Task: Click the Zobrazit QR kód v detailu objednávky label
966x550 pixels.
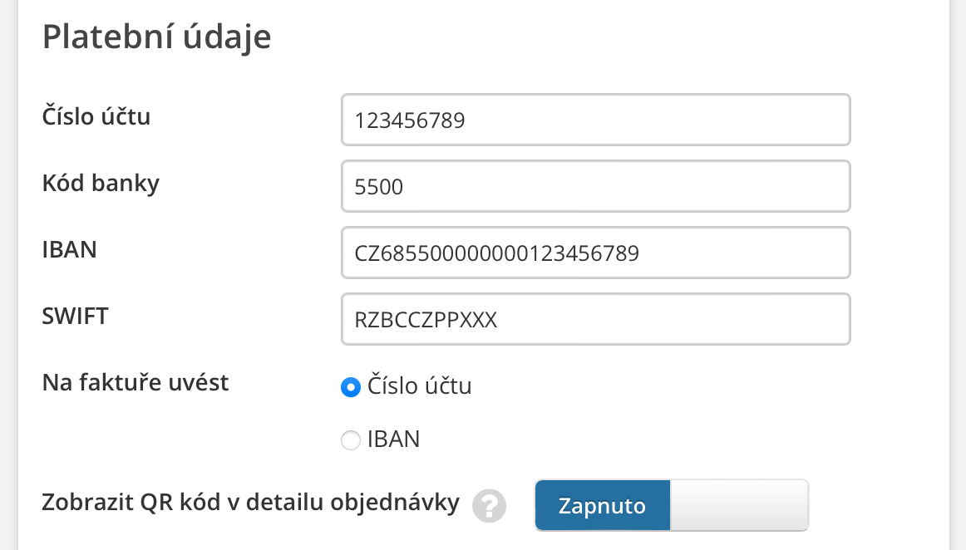Action: (250, 503)
